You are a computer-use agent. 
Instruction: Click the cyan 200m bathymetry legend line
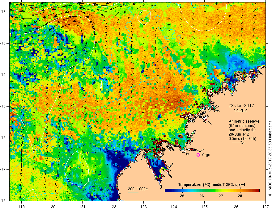click(x=133, y=192)
